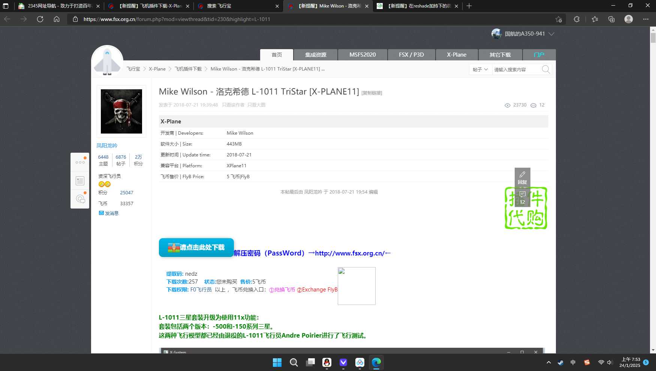The height and width of the screenshot is (371, 656).
Task: Click the browser back arrow
Action: pos(7,19)
